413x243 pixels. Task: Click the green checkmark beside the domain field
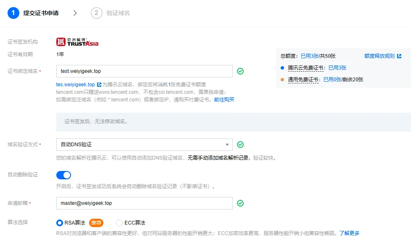[240, 71]
